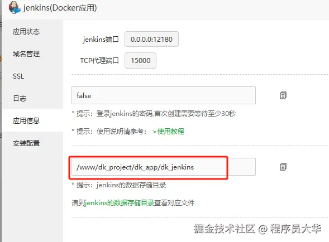Focus the password field containing 'false'
Screen dimensions: 329x242
pos(164,95)
